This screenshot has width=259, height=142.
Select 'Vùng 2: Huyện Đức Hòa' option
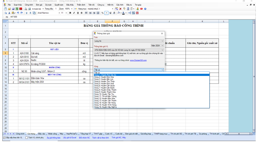(152, 77)
